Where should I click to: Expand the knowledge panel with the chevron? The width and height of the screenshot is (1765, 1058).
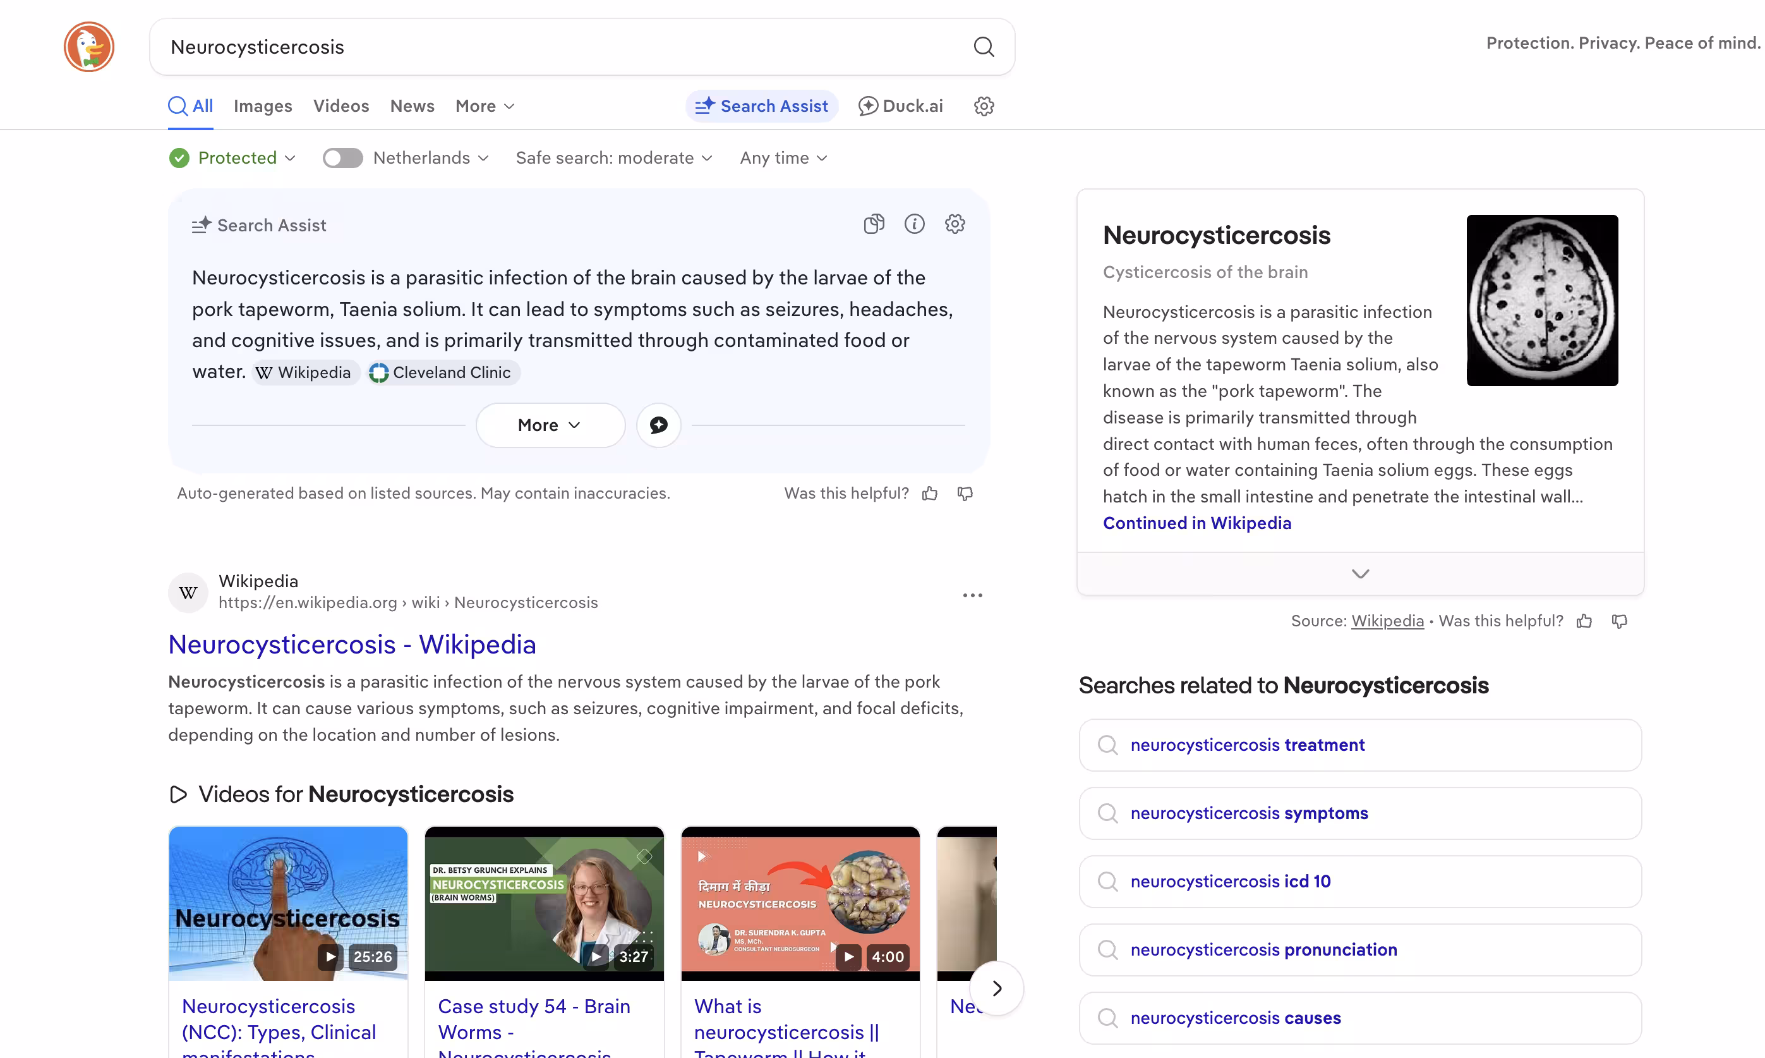point(1359,573)
